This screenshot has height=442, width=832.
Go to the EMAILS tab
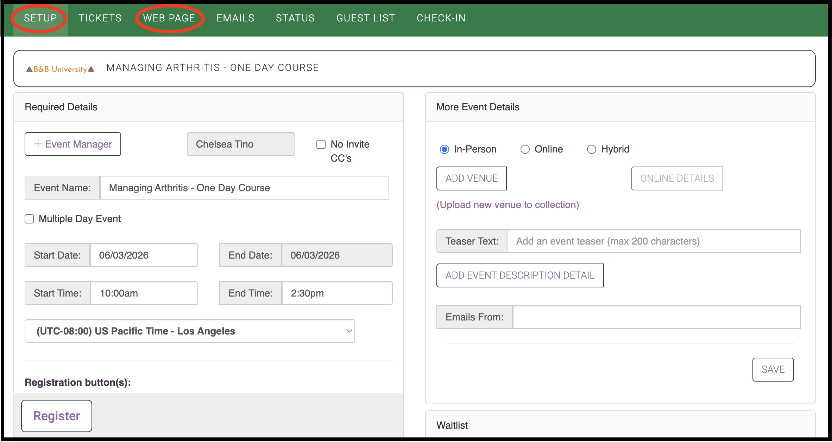tap(235, 18)
